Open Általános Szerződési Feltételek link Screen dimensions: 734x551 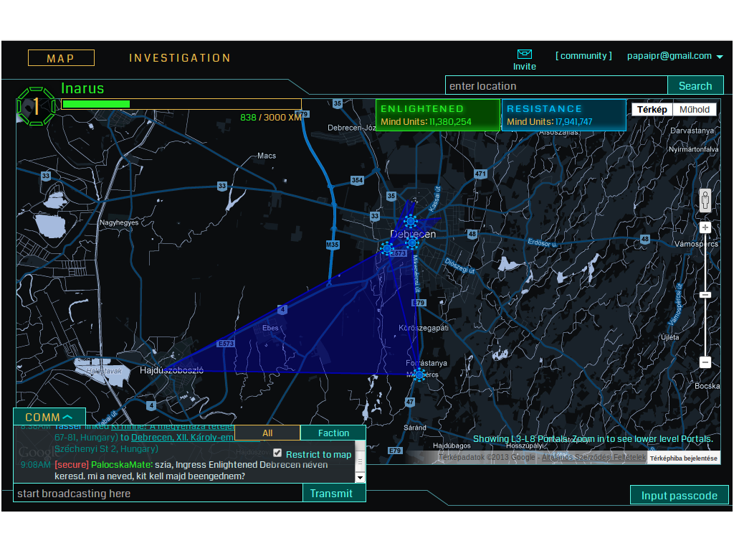pyautogui.click(x=594, y=457)
